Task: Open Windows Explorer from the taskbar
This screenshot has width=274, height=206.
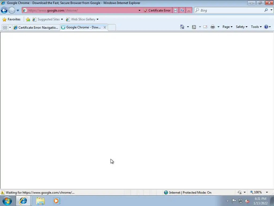Action: point(41,201)
